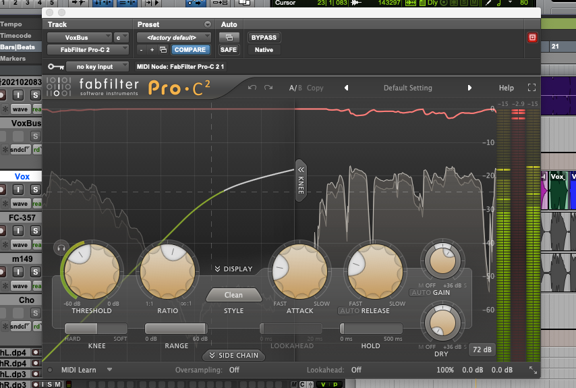This screenshot has width=576, height=388.
Task: Toggle the COMPARE button
Action: pyautogui.click(x=190, y=50)
